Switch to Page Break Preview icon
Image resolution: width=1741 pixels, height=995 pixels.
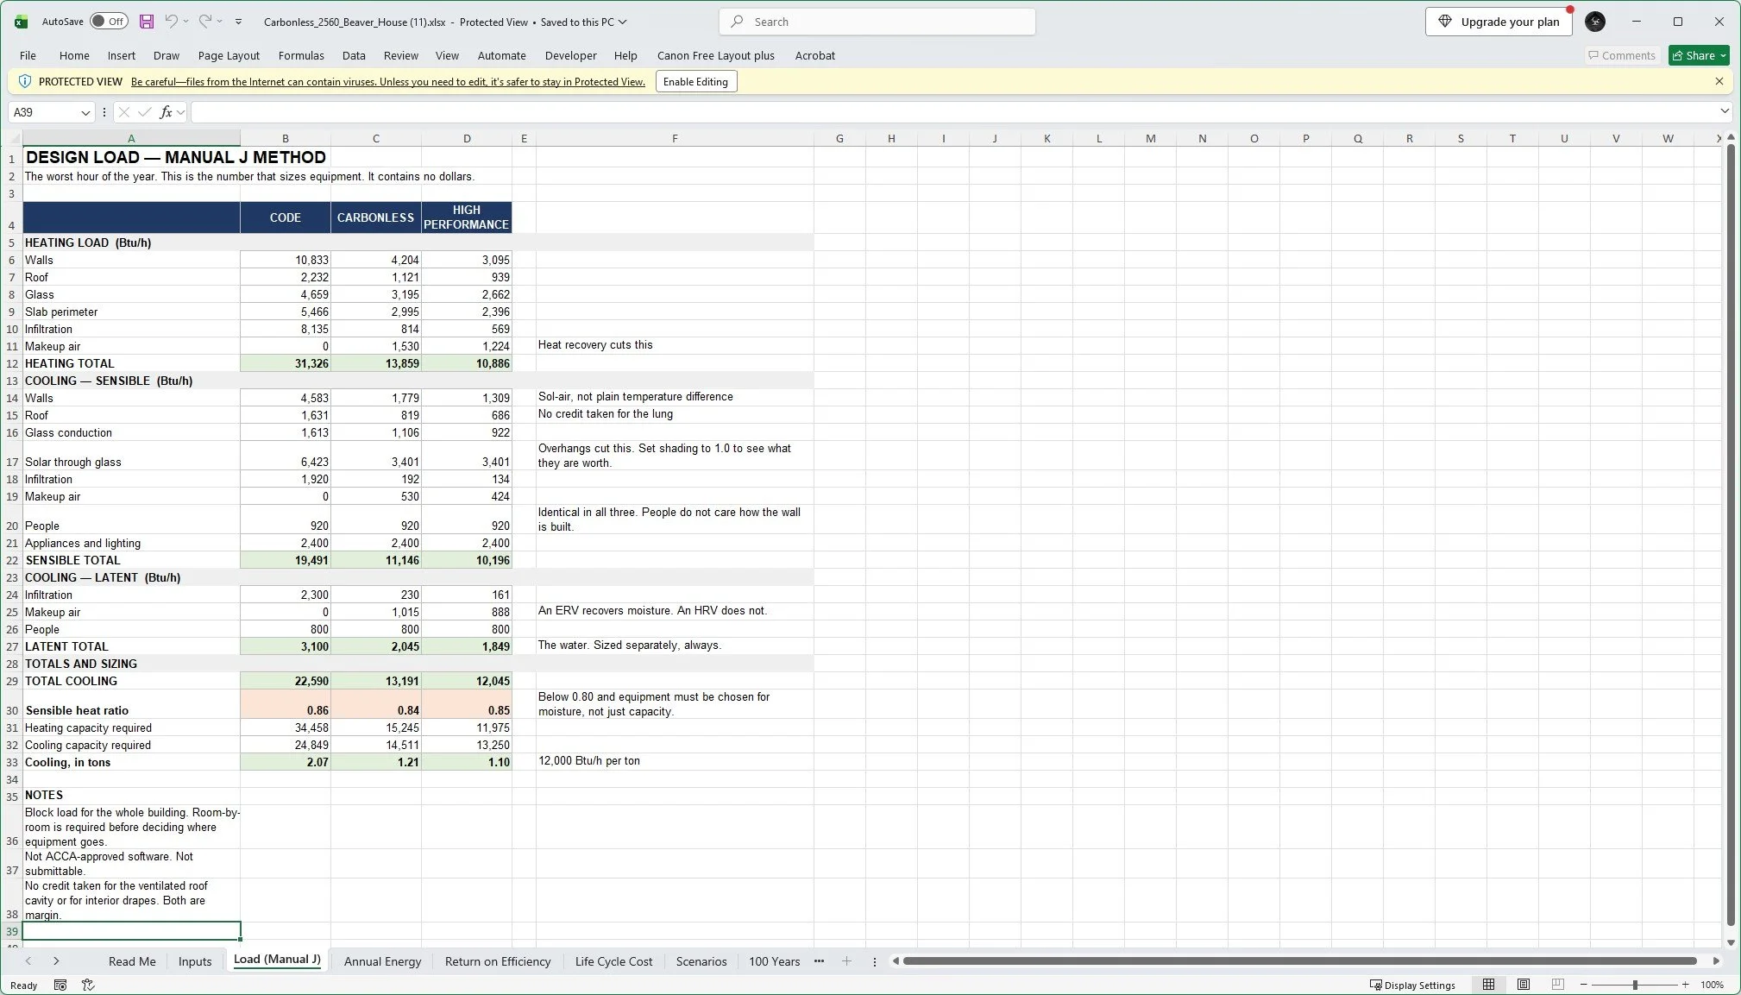1558,985
